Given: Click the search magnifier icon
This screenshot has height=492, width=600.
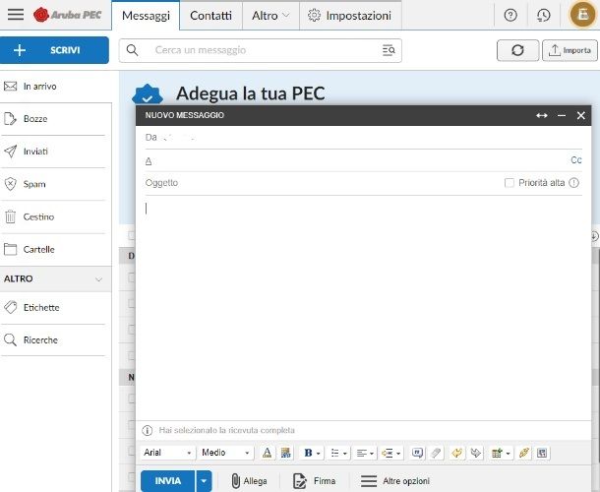Looking at the screenshot, I should click(132, 50).
